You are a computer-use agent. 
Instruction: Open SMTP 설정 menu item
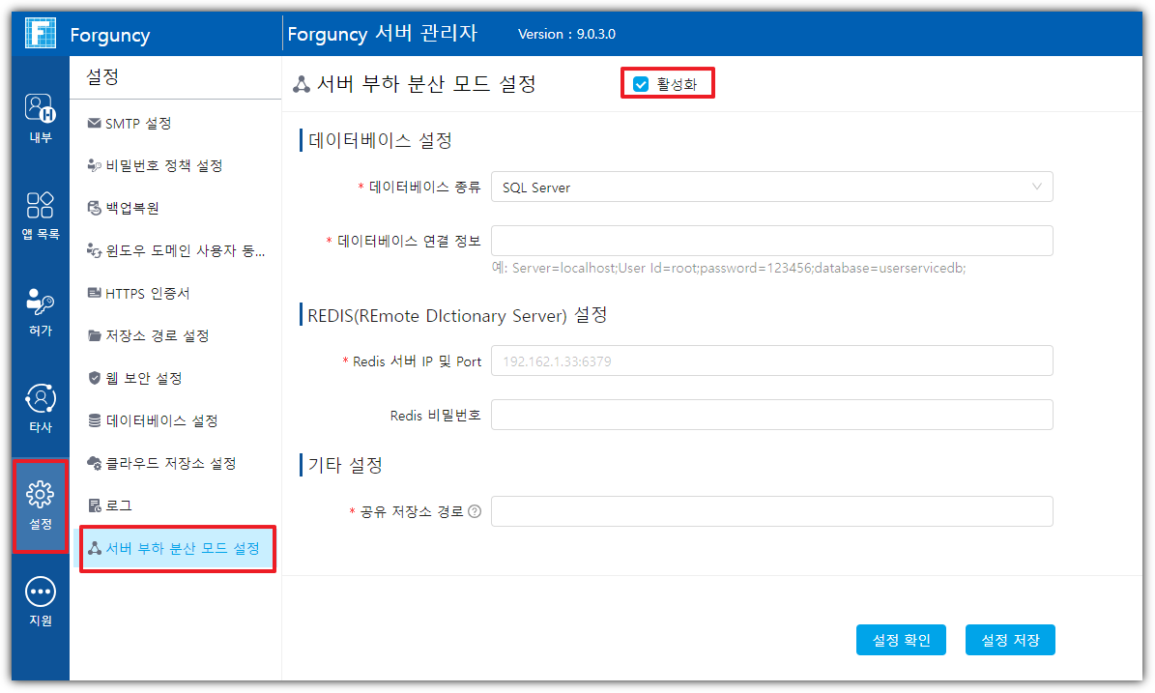click(x=137, y=124)
